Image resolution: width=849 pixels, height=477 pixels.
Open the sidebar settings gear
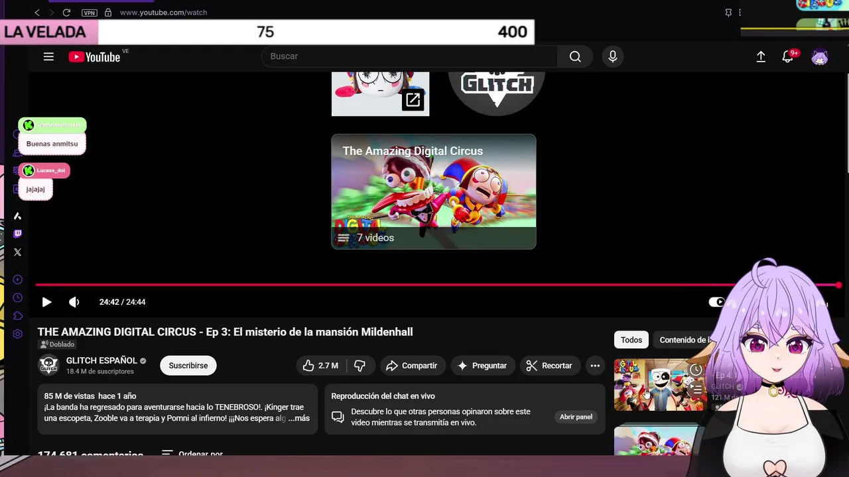[18, 334]
